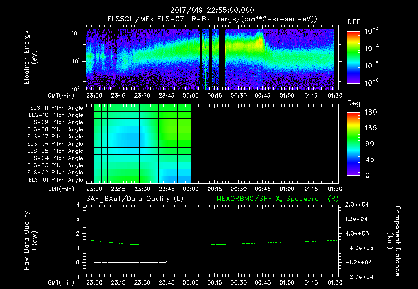Click the 10^2 label on electron energy axis
Screen dimensions: 418x289
click(76, 33)
